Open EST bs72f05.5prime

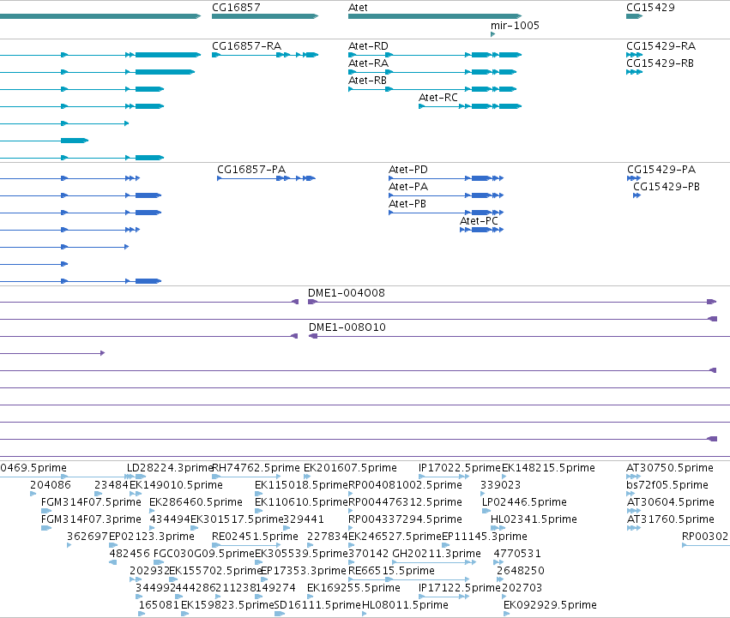coord(667,485)
